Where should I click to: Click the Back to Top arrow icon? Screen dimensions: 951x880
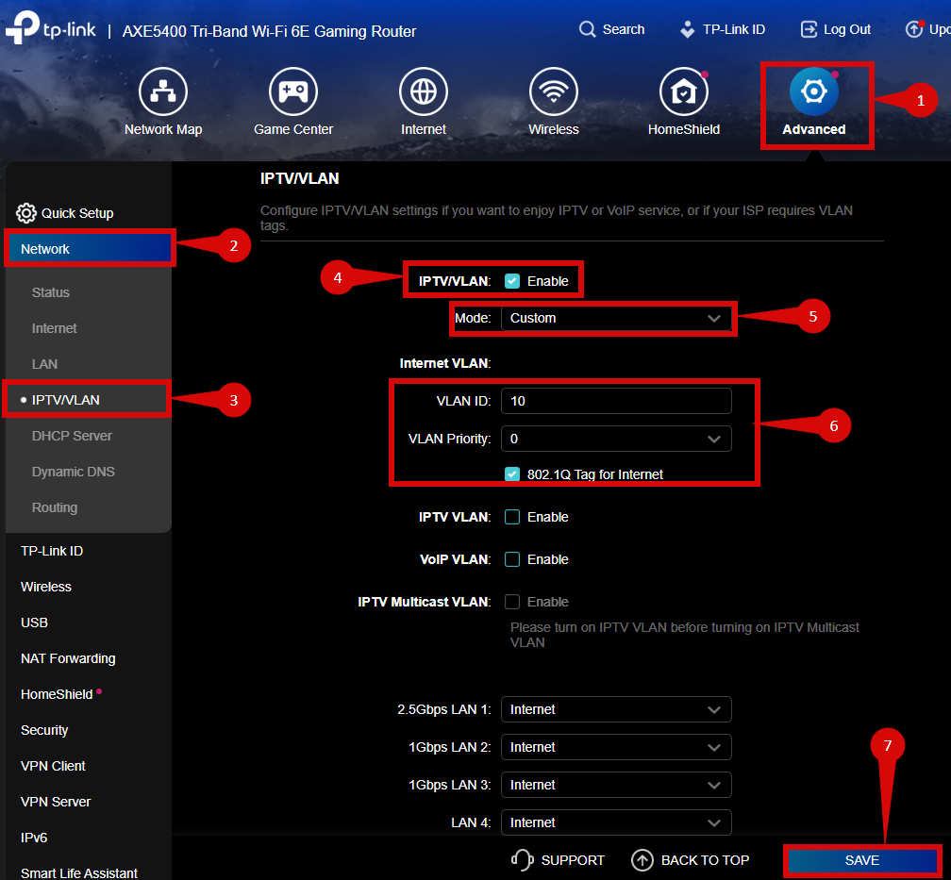pyautogui.click(x=642, y=860)
